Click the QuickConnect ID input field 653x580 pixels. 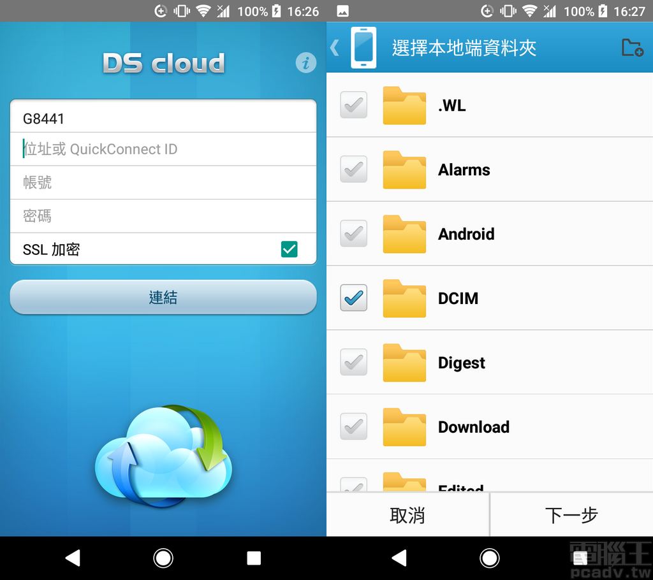click(x=163, y=149)
